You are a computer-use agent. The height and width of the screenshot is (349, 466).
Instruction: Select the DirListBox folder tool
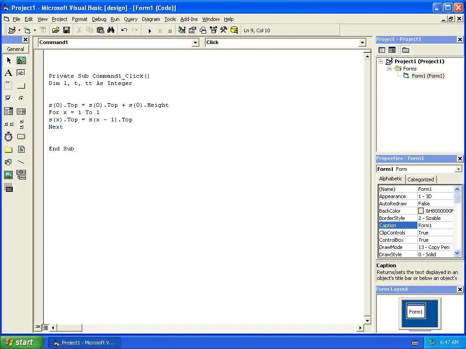[x=9, y=149]
